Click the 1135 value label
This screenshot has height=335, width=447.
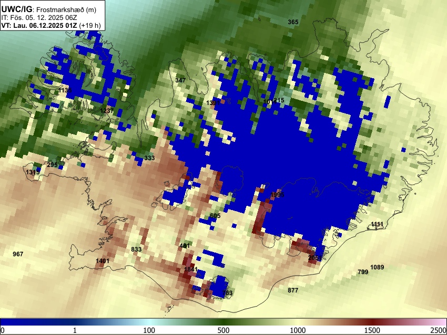(x=65, y=90)
